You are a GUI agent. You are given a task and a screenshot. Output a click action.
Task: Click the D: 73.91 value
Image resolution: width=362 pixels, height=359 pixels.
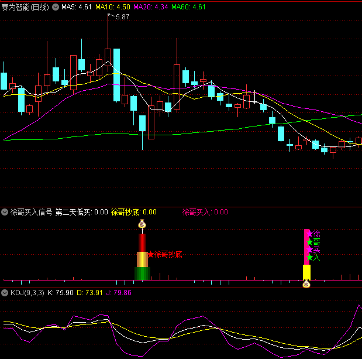pos(89,293)
